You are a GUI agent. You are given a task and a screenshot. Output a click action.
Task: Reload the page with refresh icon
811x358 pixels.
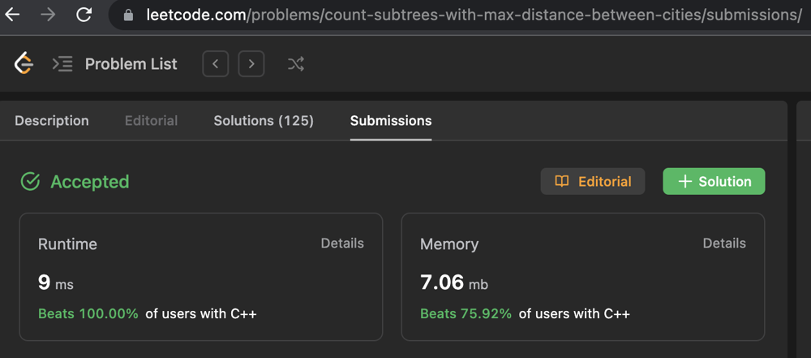[x=84, y=15]
